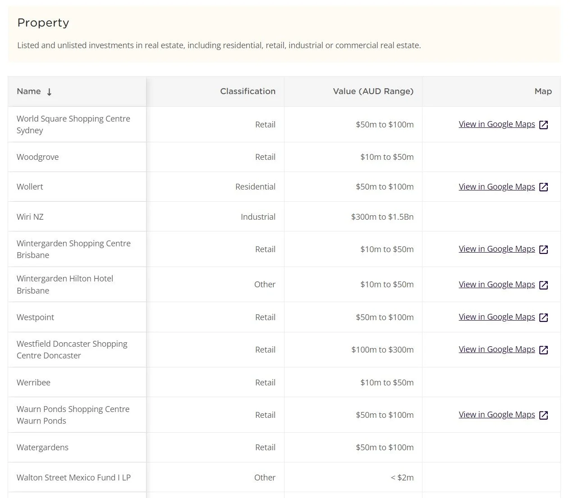Click 'Other' classification for Wintergarden Hilton Hotel
The image size is (578, 498).
[265, 285]
